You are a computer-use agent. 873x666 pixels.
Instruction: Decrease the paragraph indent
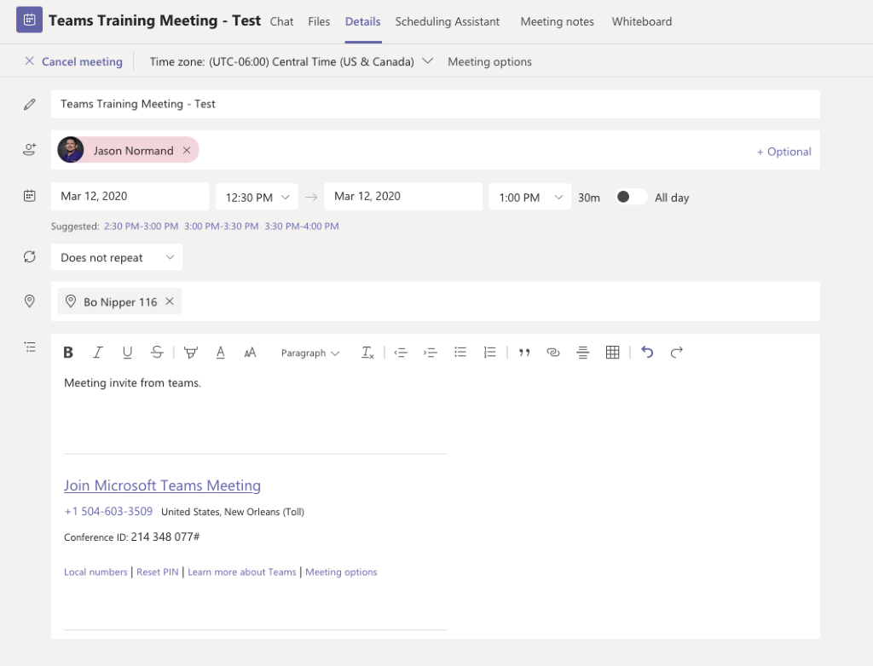click(x=401, y=353)
